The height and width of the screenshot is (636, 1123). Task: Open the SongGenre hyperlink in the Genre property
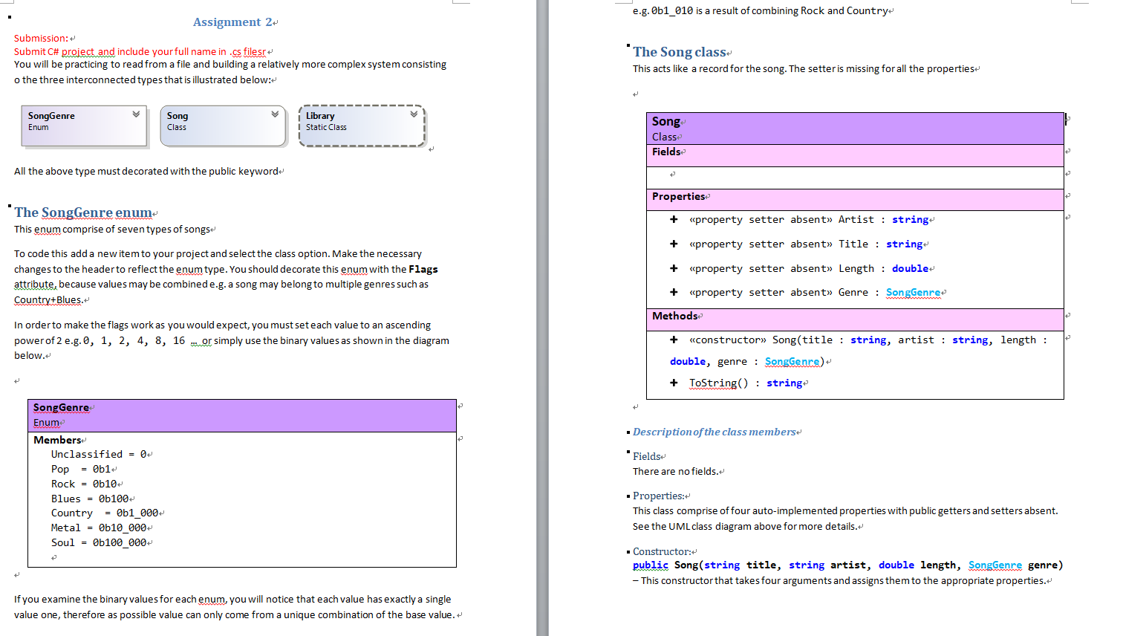pos(914,292)
